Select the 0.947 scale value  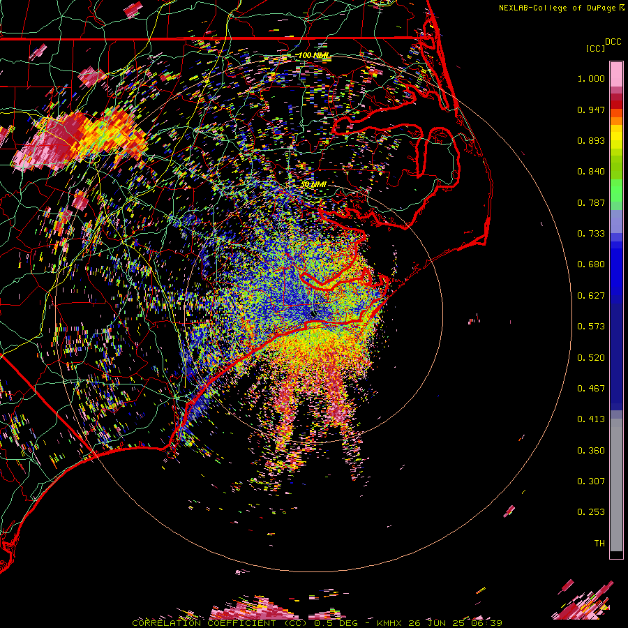click(591, 110)
